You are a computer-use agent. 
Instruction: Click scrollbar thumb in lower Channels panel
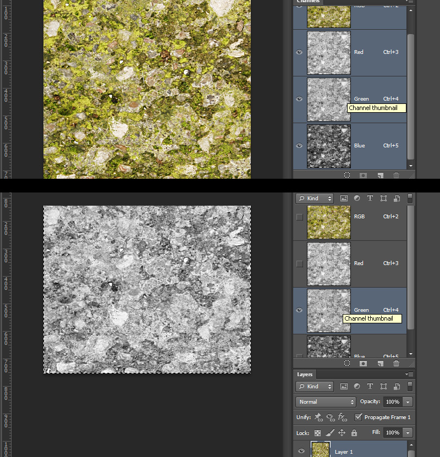(410, 268)
